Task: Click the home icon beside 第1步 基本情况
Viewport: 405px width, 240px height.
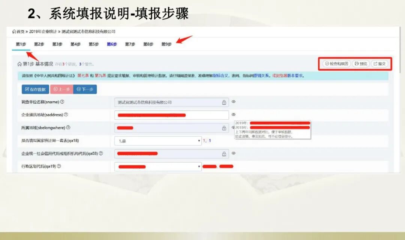Action: (x=19, y=64)
